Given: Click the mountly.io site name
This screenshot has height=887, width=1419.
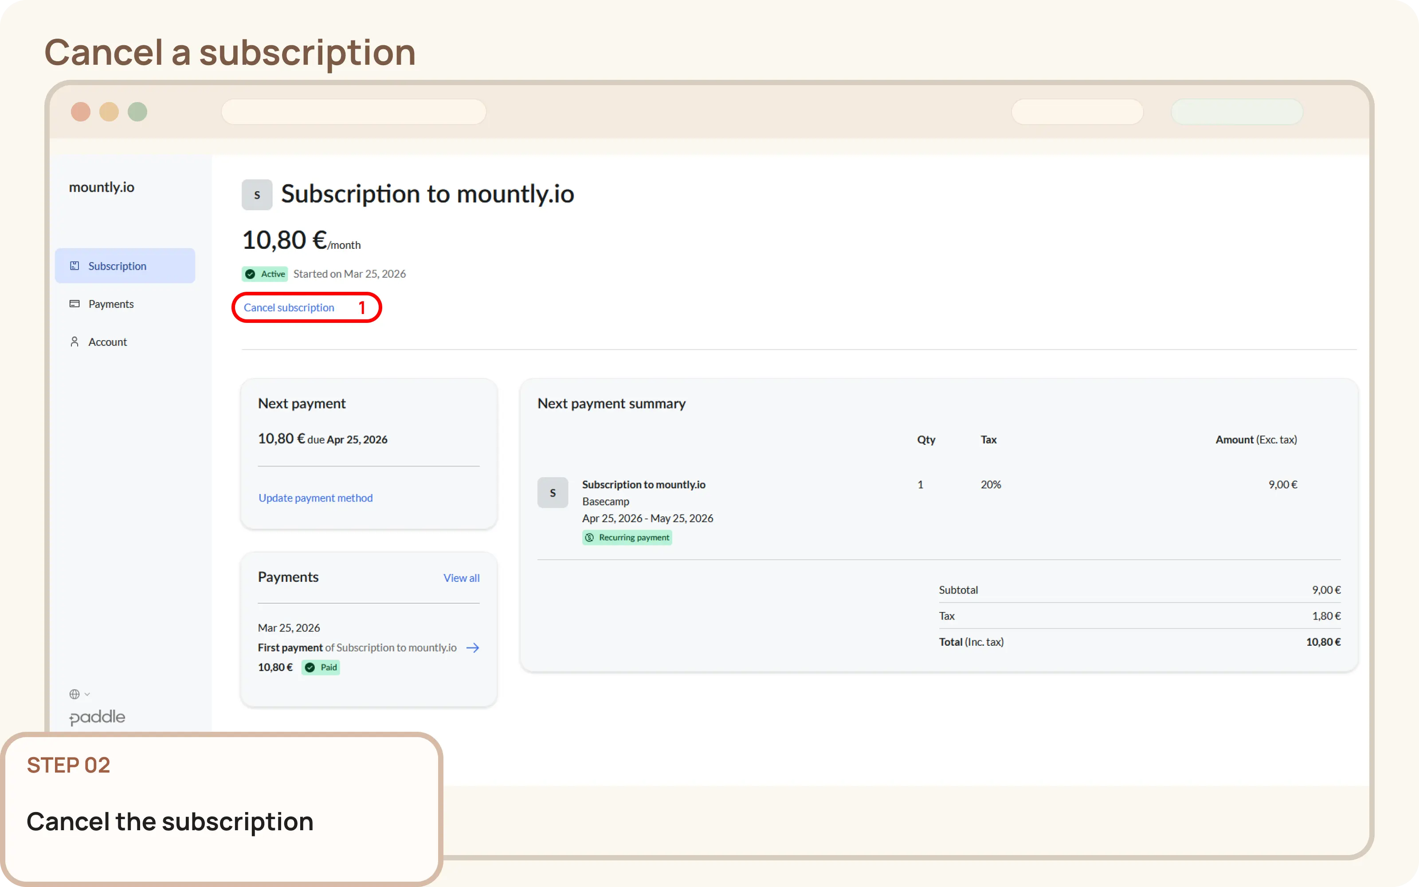Looking at the screenshot, I should pyautogui.click(x=102, y=187).
